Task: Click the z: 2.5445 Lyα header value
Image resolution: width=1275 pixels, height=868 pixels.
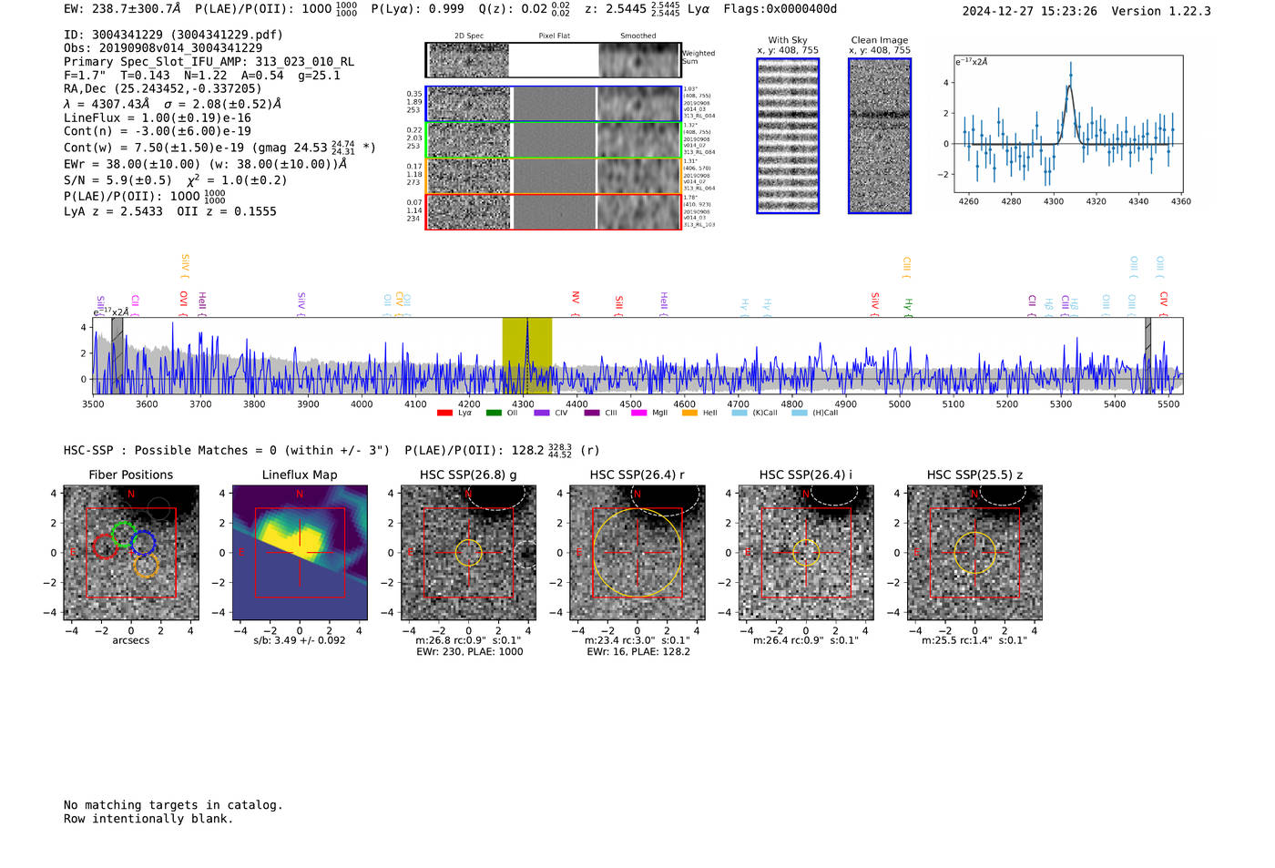Action: (x=647, y=9)
